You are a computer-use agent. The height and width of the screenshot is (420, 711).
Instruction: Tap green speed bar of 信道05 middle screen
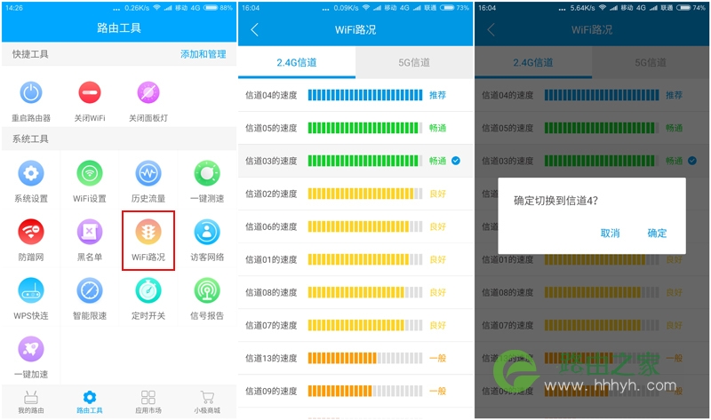pos(365,128)
